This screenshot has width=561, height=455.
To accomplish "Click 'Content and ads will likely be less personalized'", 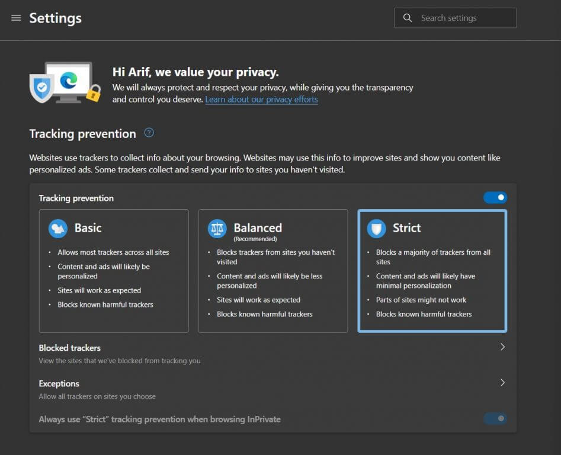I will click(270, 281).
